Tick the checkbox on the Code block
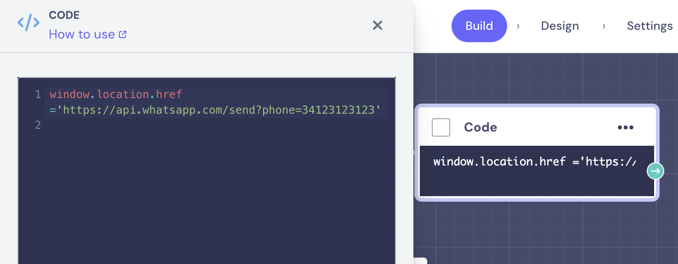Viewport: 678px width, 264px height. 441,127
